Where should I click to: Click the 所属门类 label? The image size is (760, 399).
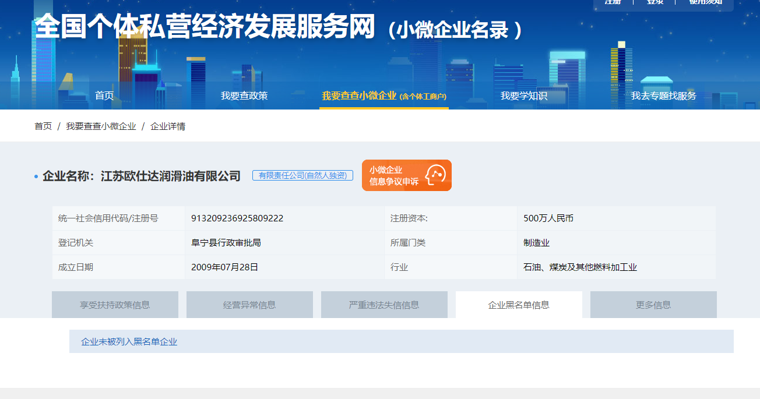click(408, 243)
